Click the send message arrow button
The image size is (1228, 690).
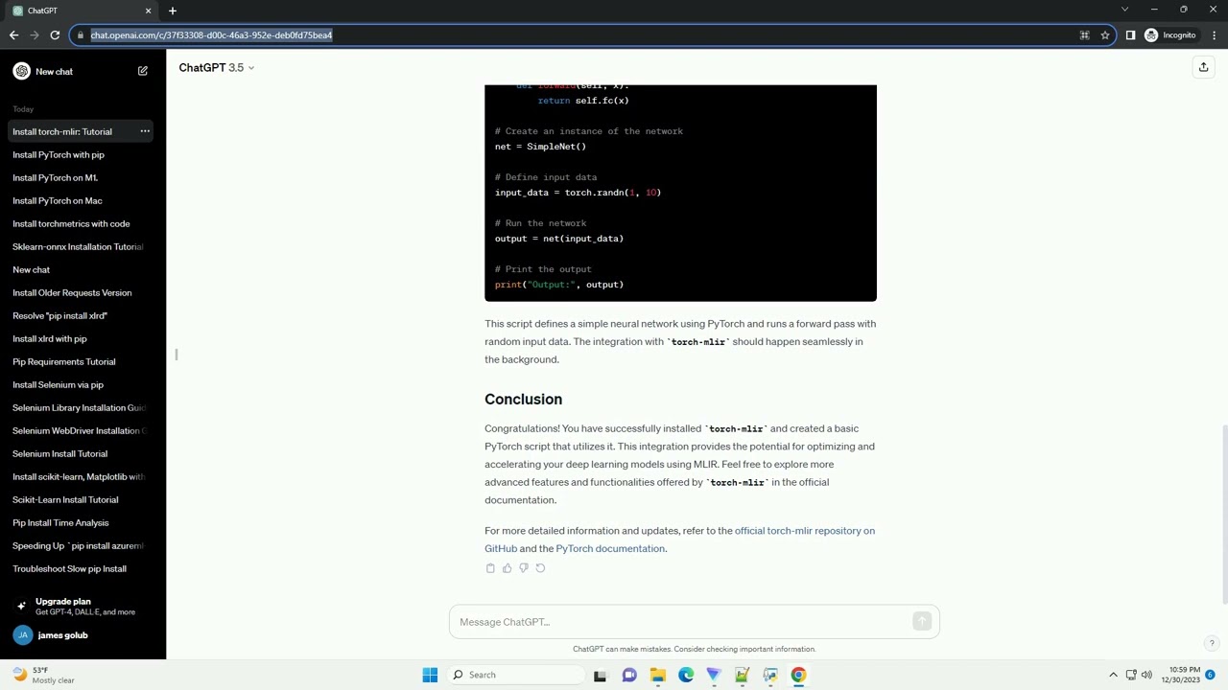pos(922,622)
